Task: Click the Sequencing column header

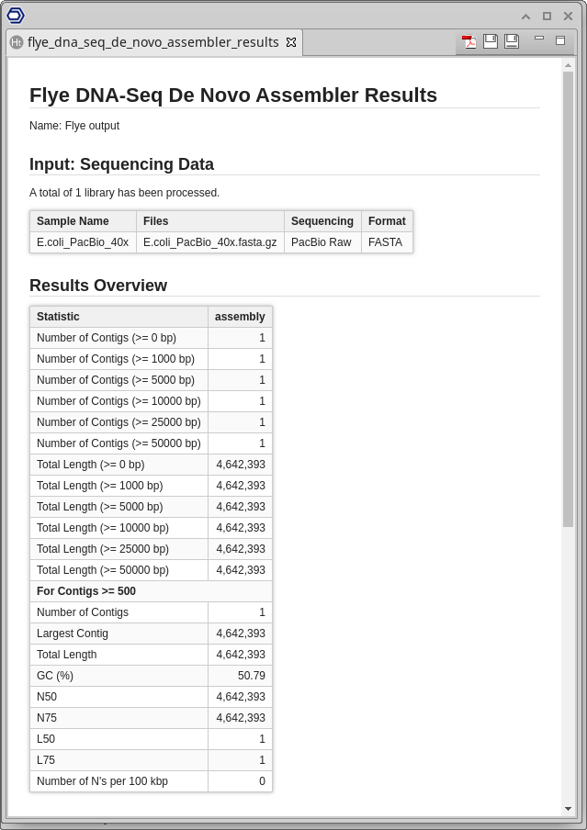Action: click(x=322, y=221)
